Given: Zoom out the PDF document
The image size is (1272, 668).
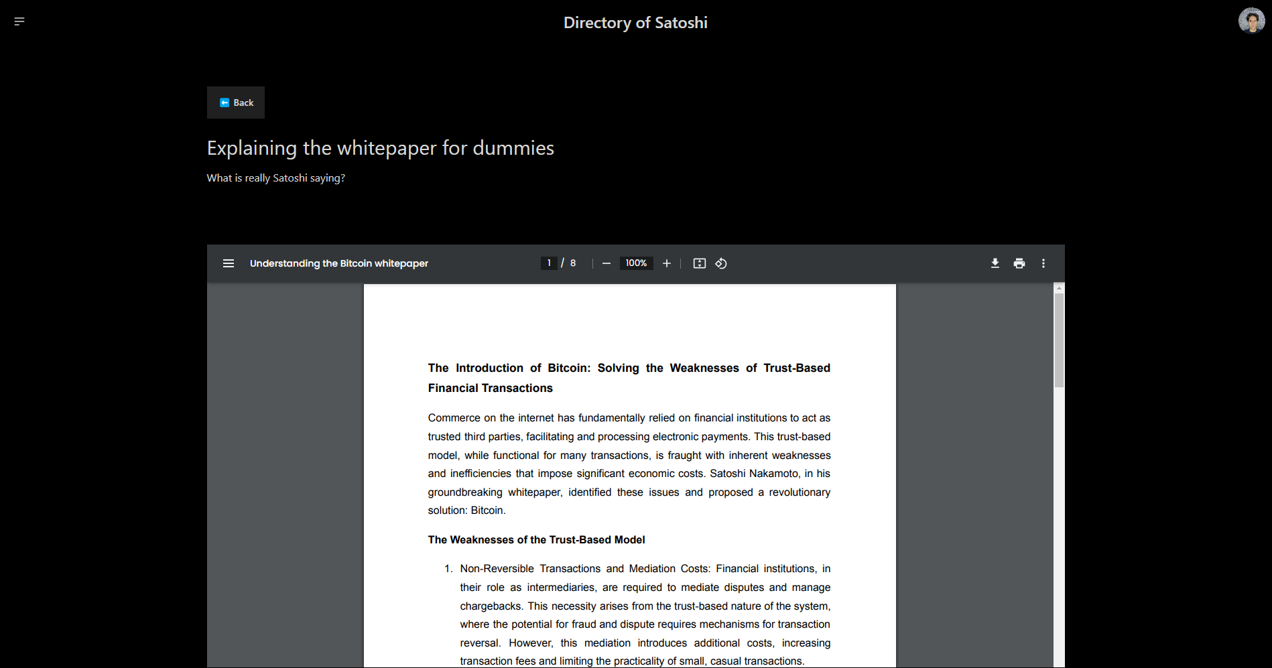Looking at the screenshot, I should point(607,263).
